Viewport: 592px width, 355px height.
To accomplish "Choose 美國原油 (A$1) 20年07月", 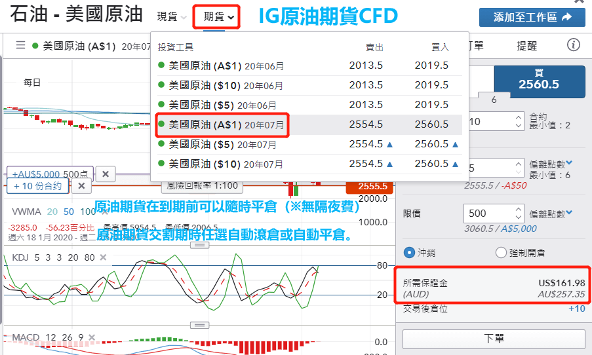I will [309, 124].
